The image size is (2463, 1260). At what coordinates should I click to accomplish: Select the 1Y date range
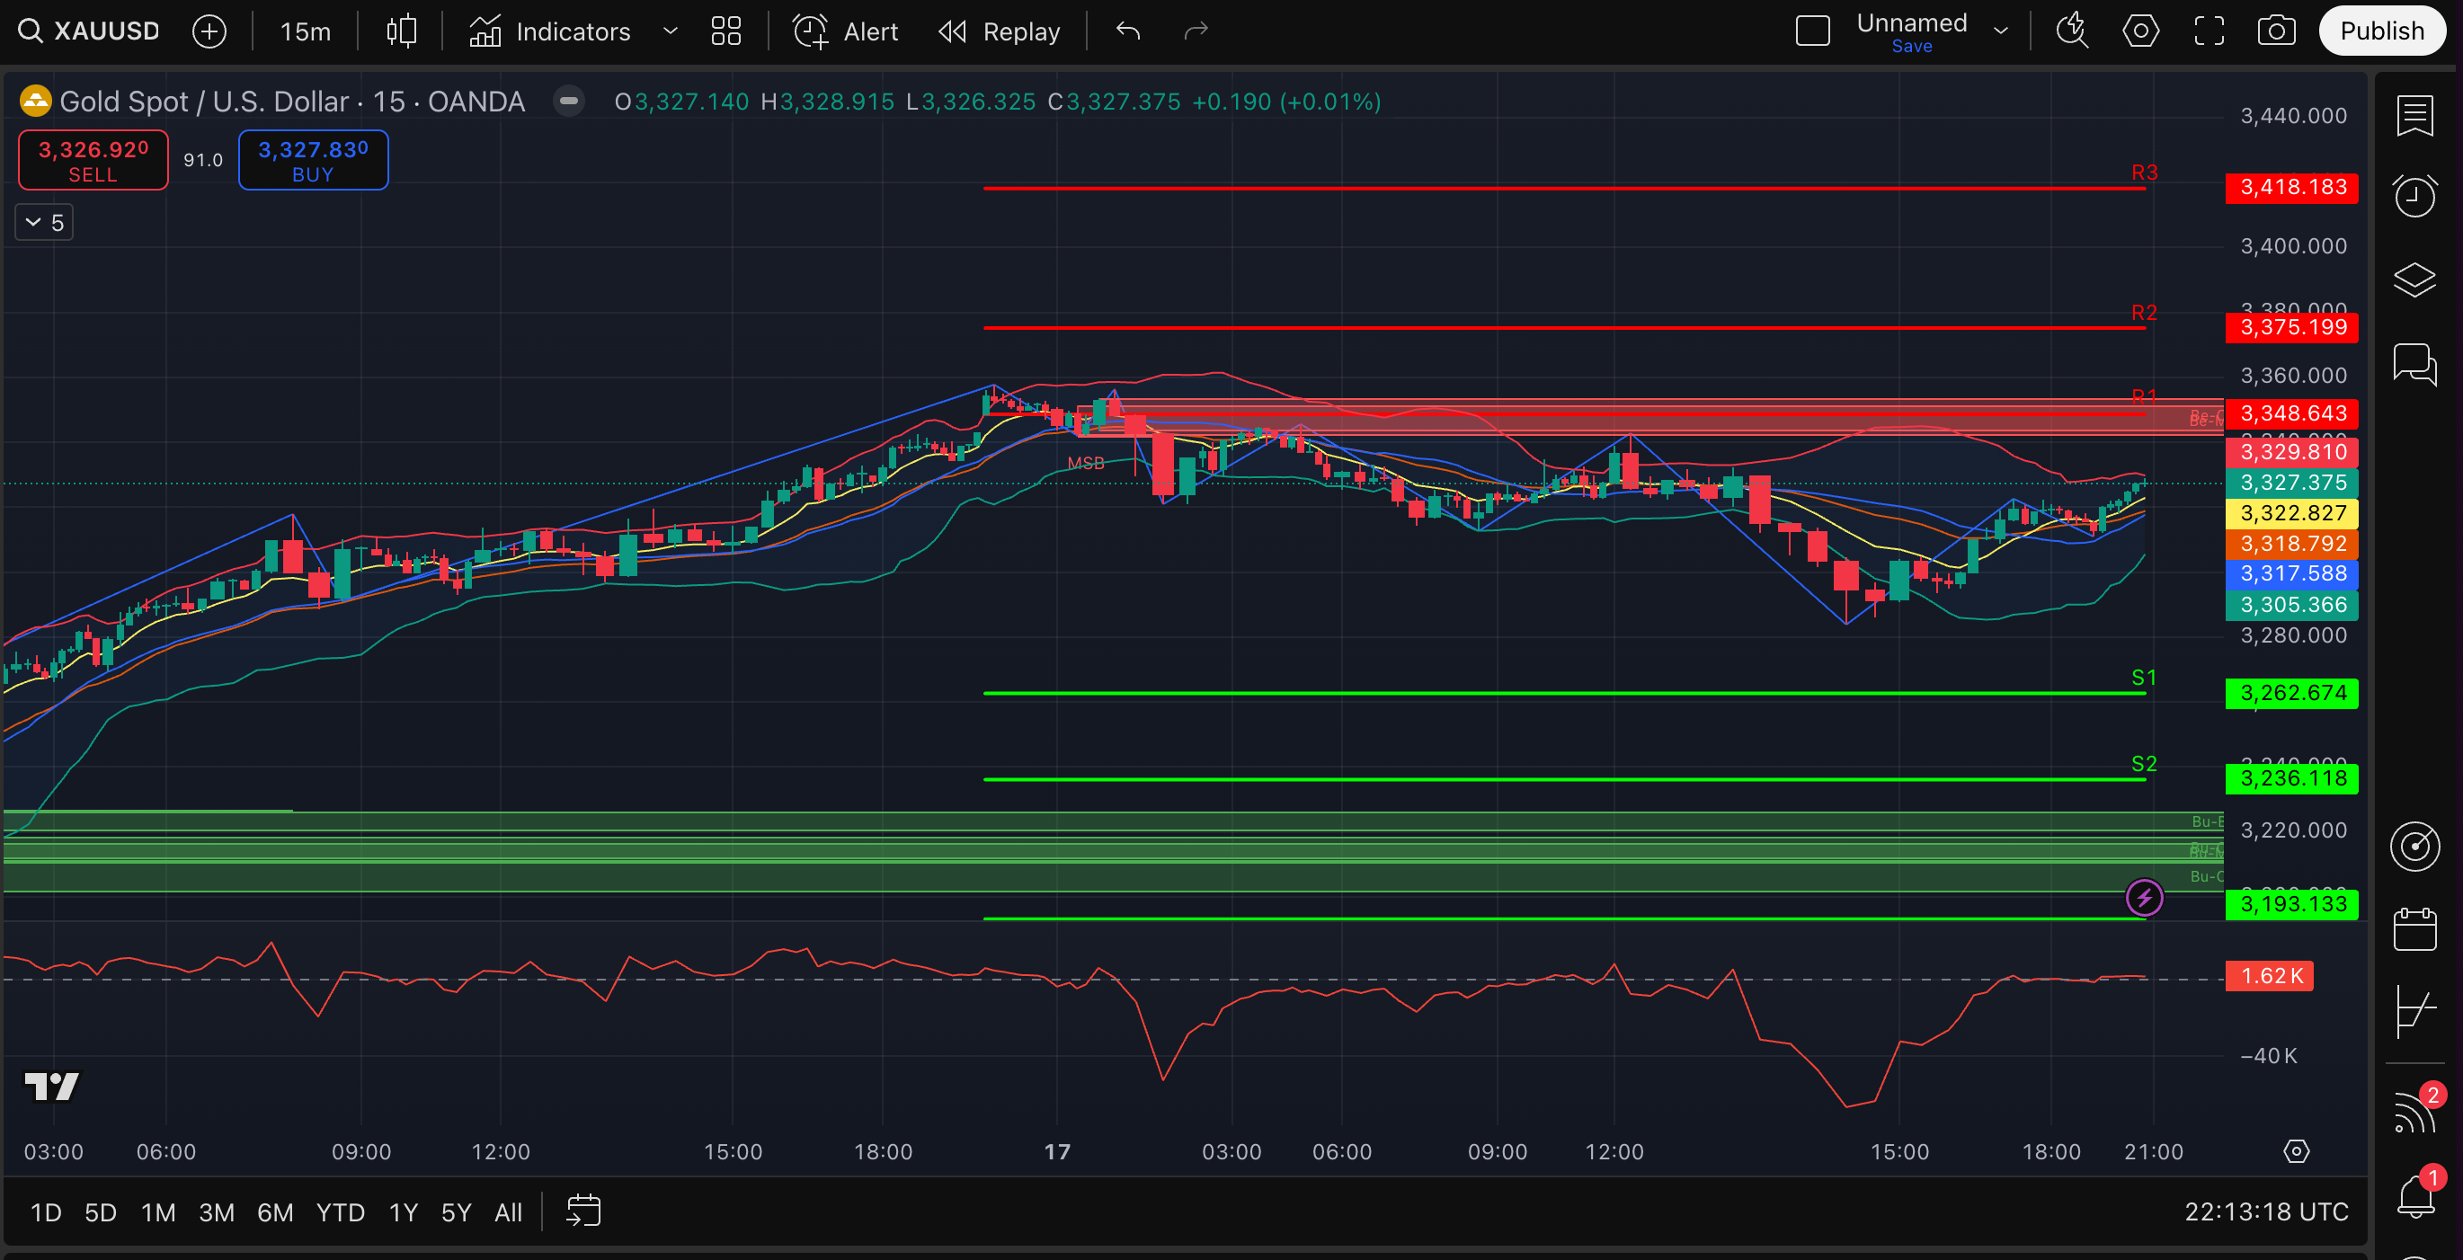[404, 1212]
